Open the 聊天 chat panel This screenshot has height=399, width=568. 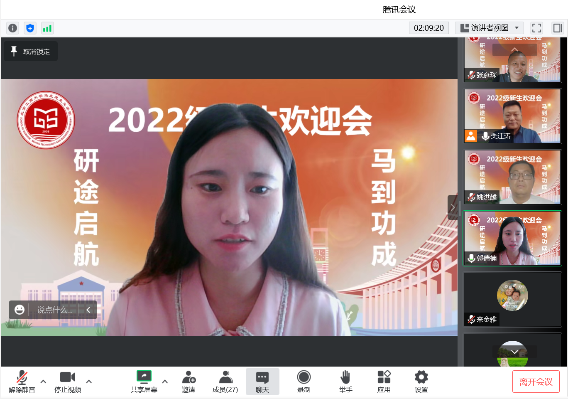[x=262, y=382]
